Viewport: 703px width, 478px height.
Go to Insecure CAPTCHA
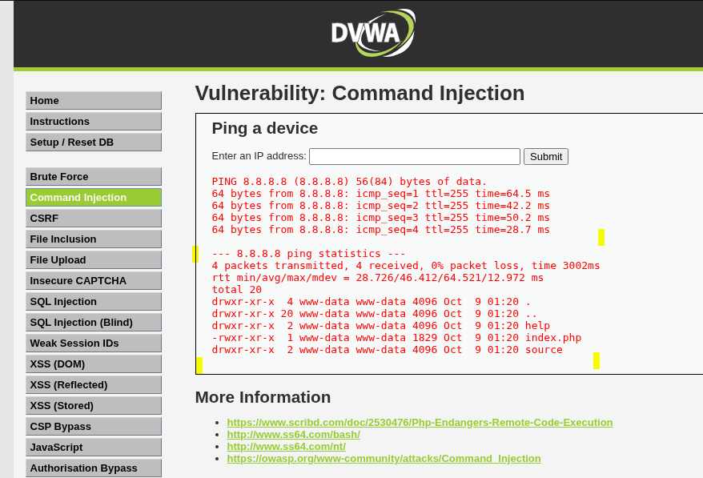click(93, 281)
